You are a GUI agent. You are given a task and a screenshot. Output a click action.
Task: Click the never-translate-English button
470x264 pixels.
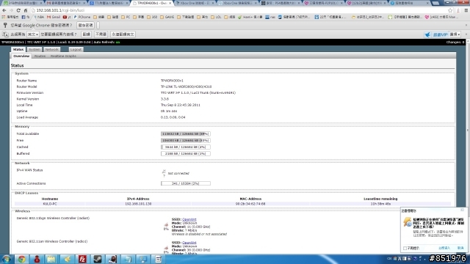123,34
